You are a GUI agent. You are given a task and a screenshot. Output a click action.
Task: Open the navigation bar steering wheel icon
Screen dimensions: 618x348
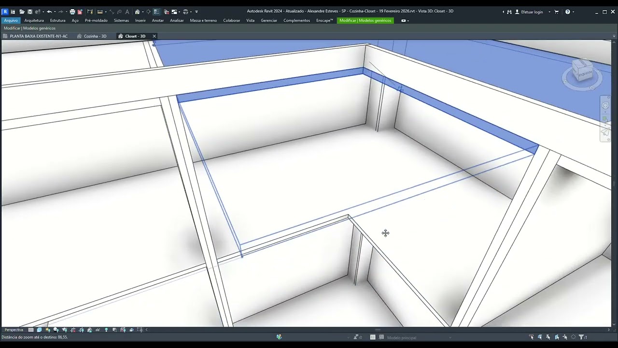tap(605, 105)
